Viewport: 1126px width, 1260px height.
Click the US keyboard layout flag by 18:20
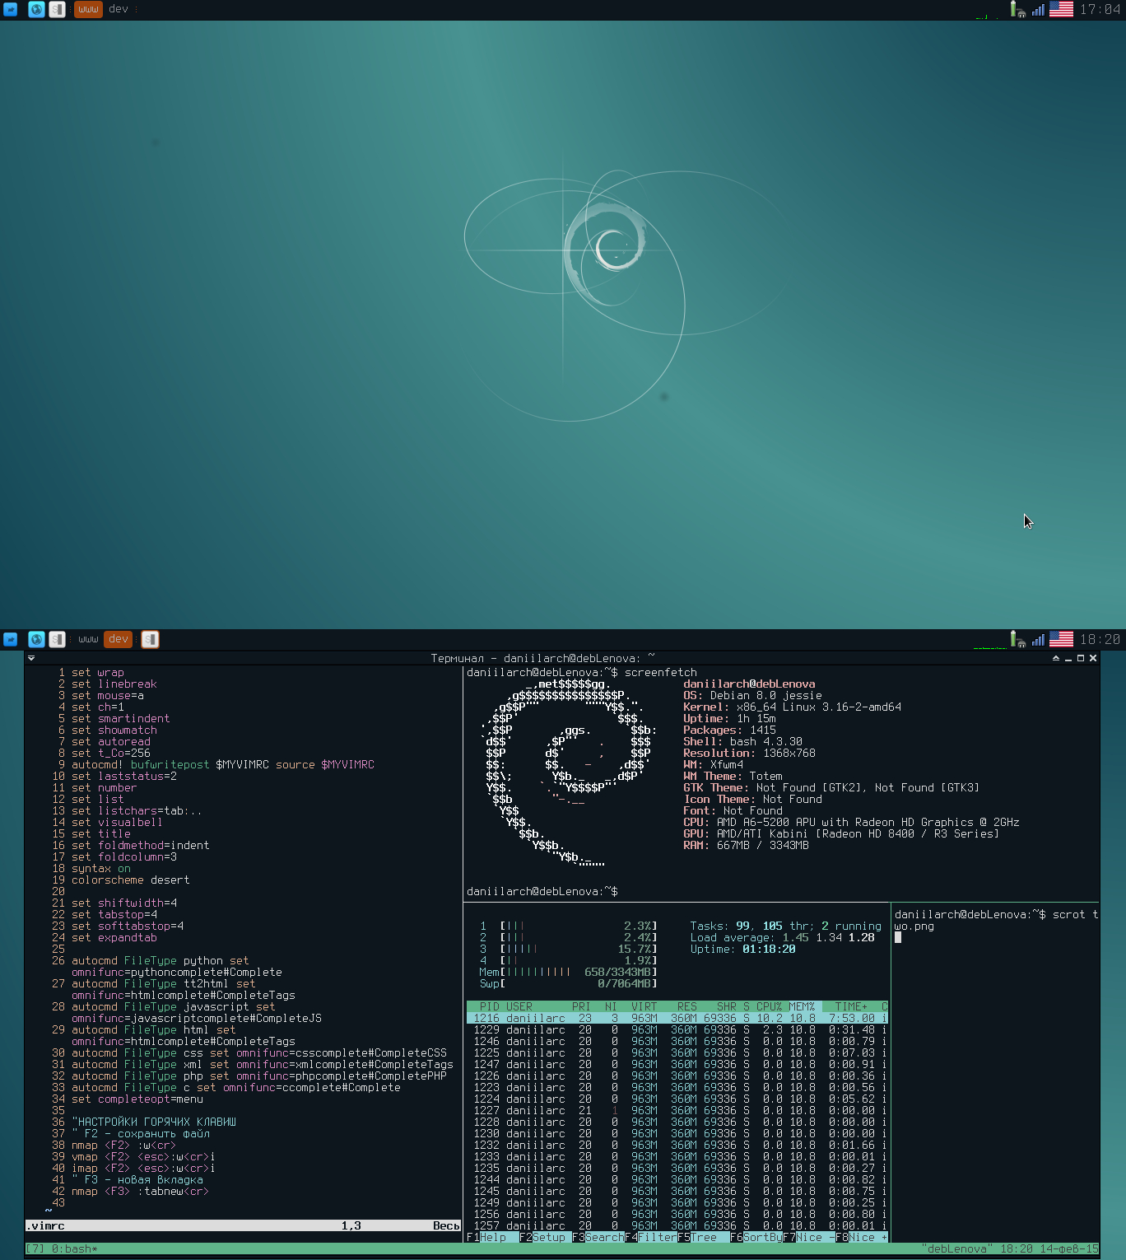[1061, 639]
